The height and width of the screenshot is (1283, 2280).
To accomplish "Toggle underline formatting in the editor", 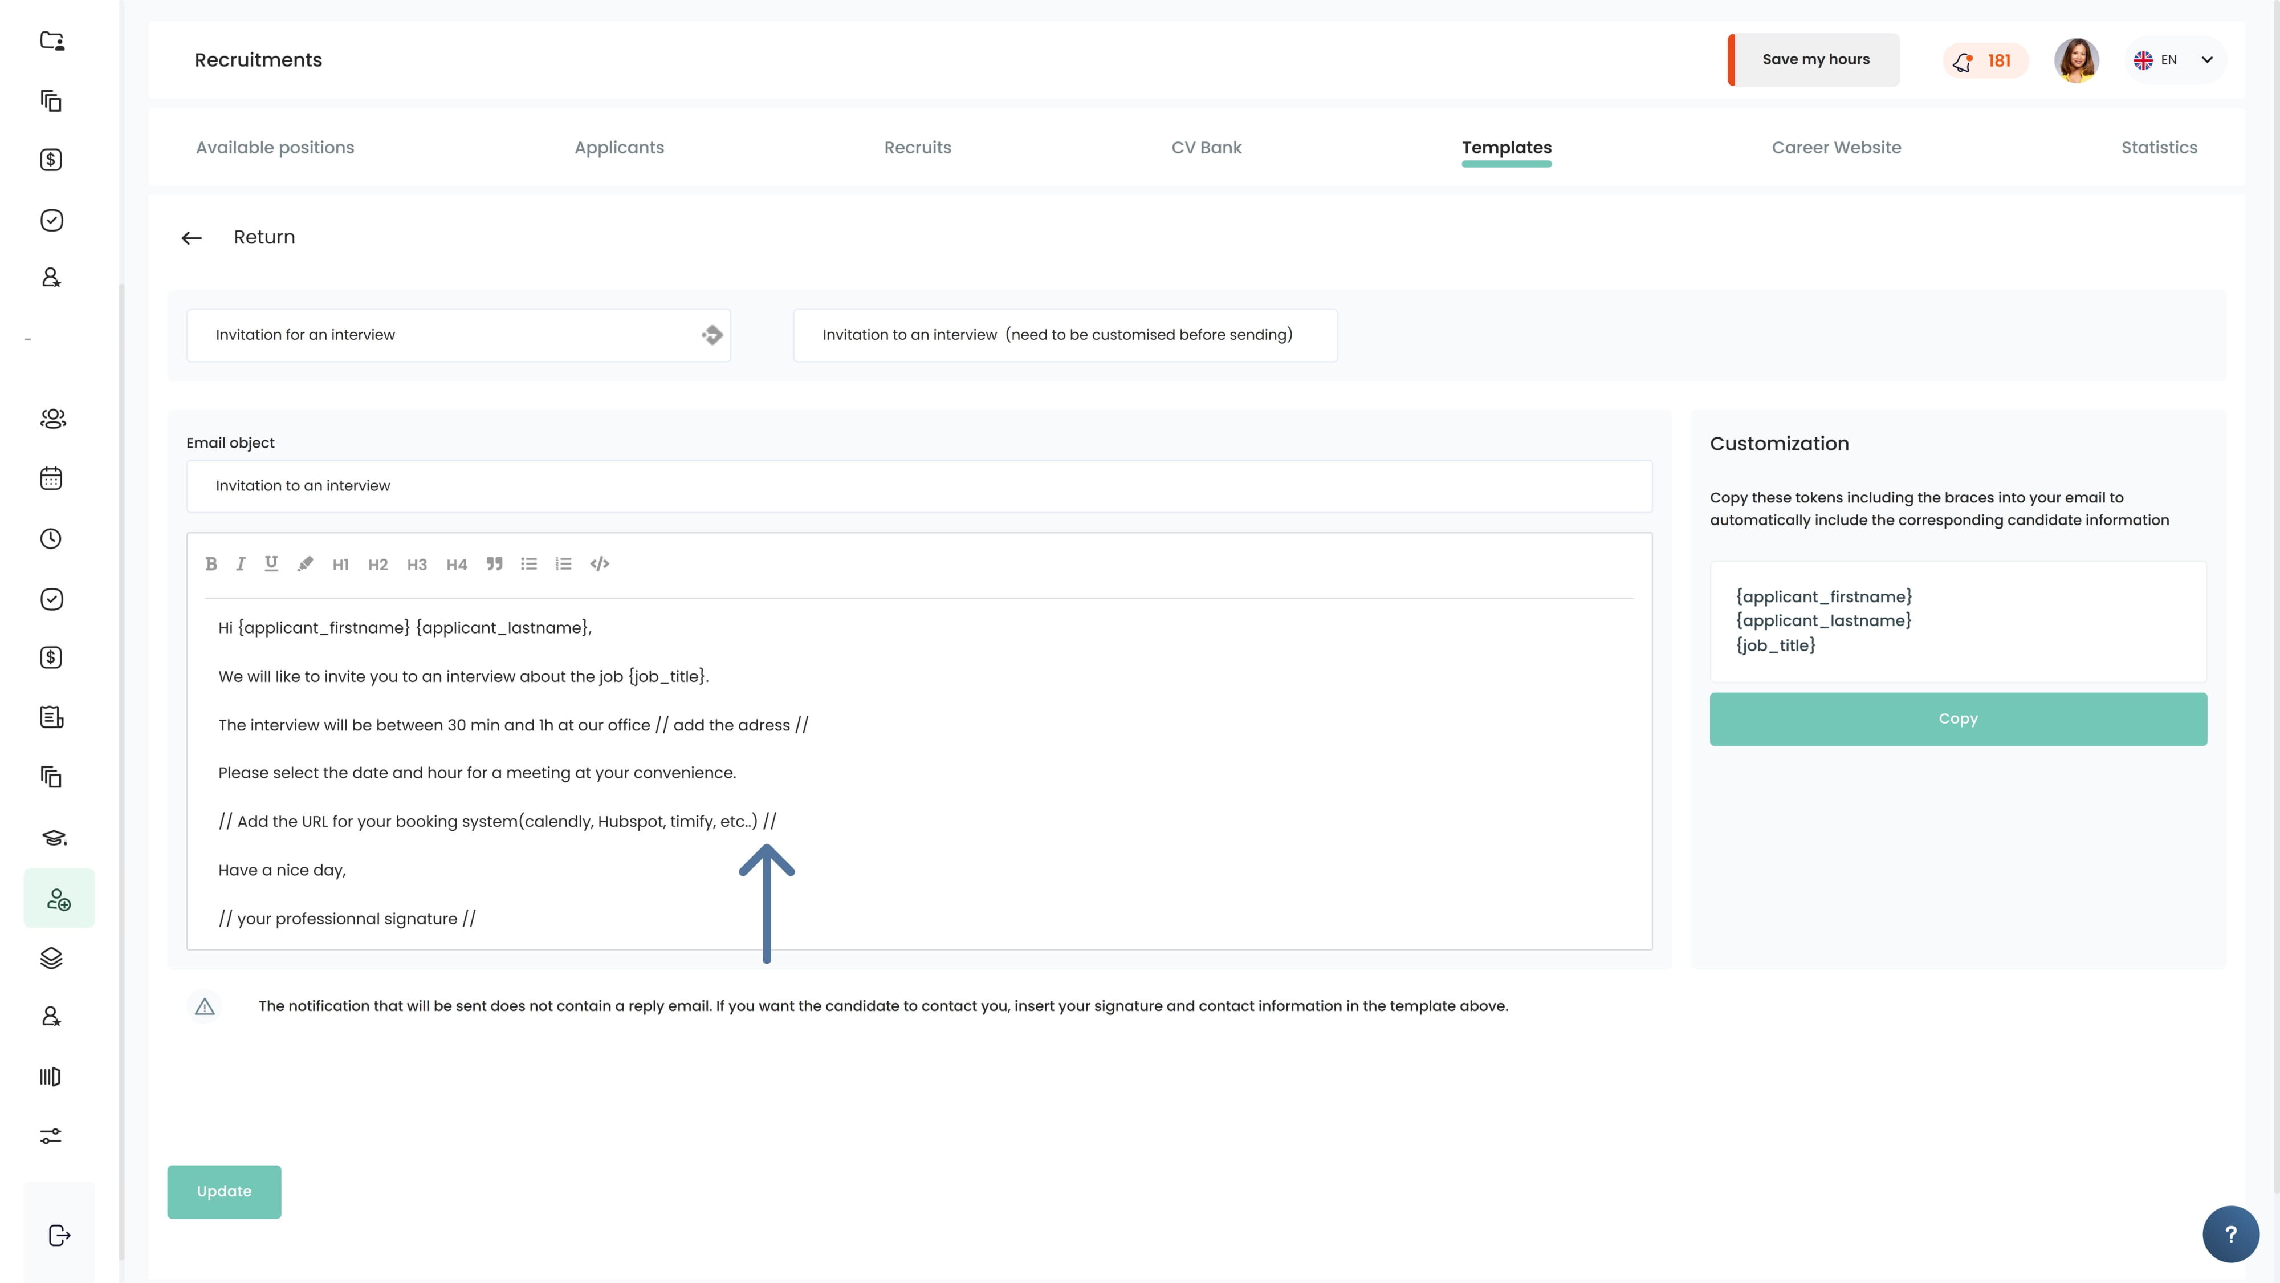I will pos(272,564).
